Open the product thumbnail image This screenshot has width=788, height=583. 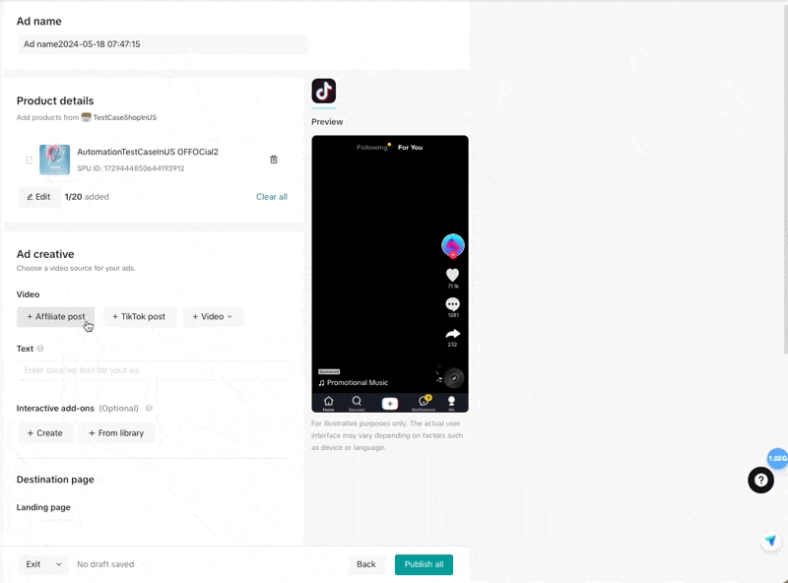coord(54,160)
